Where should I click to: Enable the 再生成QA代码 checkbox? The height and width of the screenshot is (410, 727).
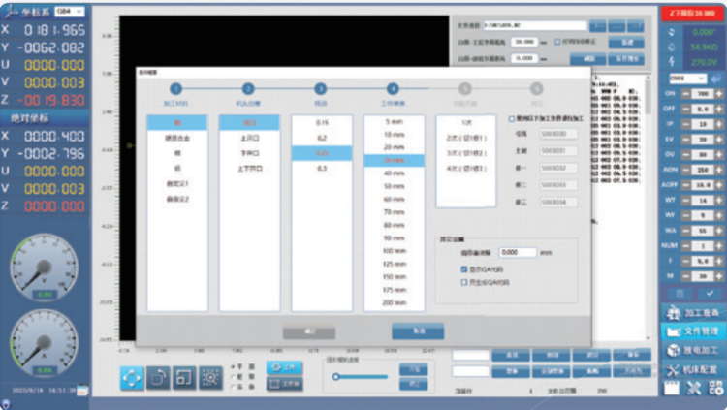464,282
